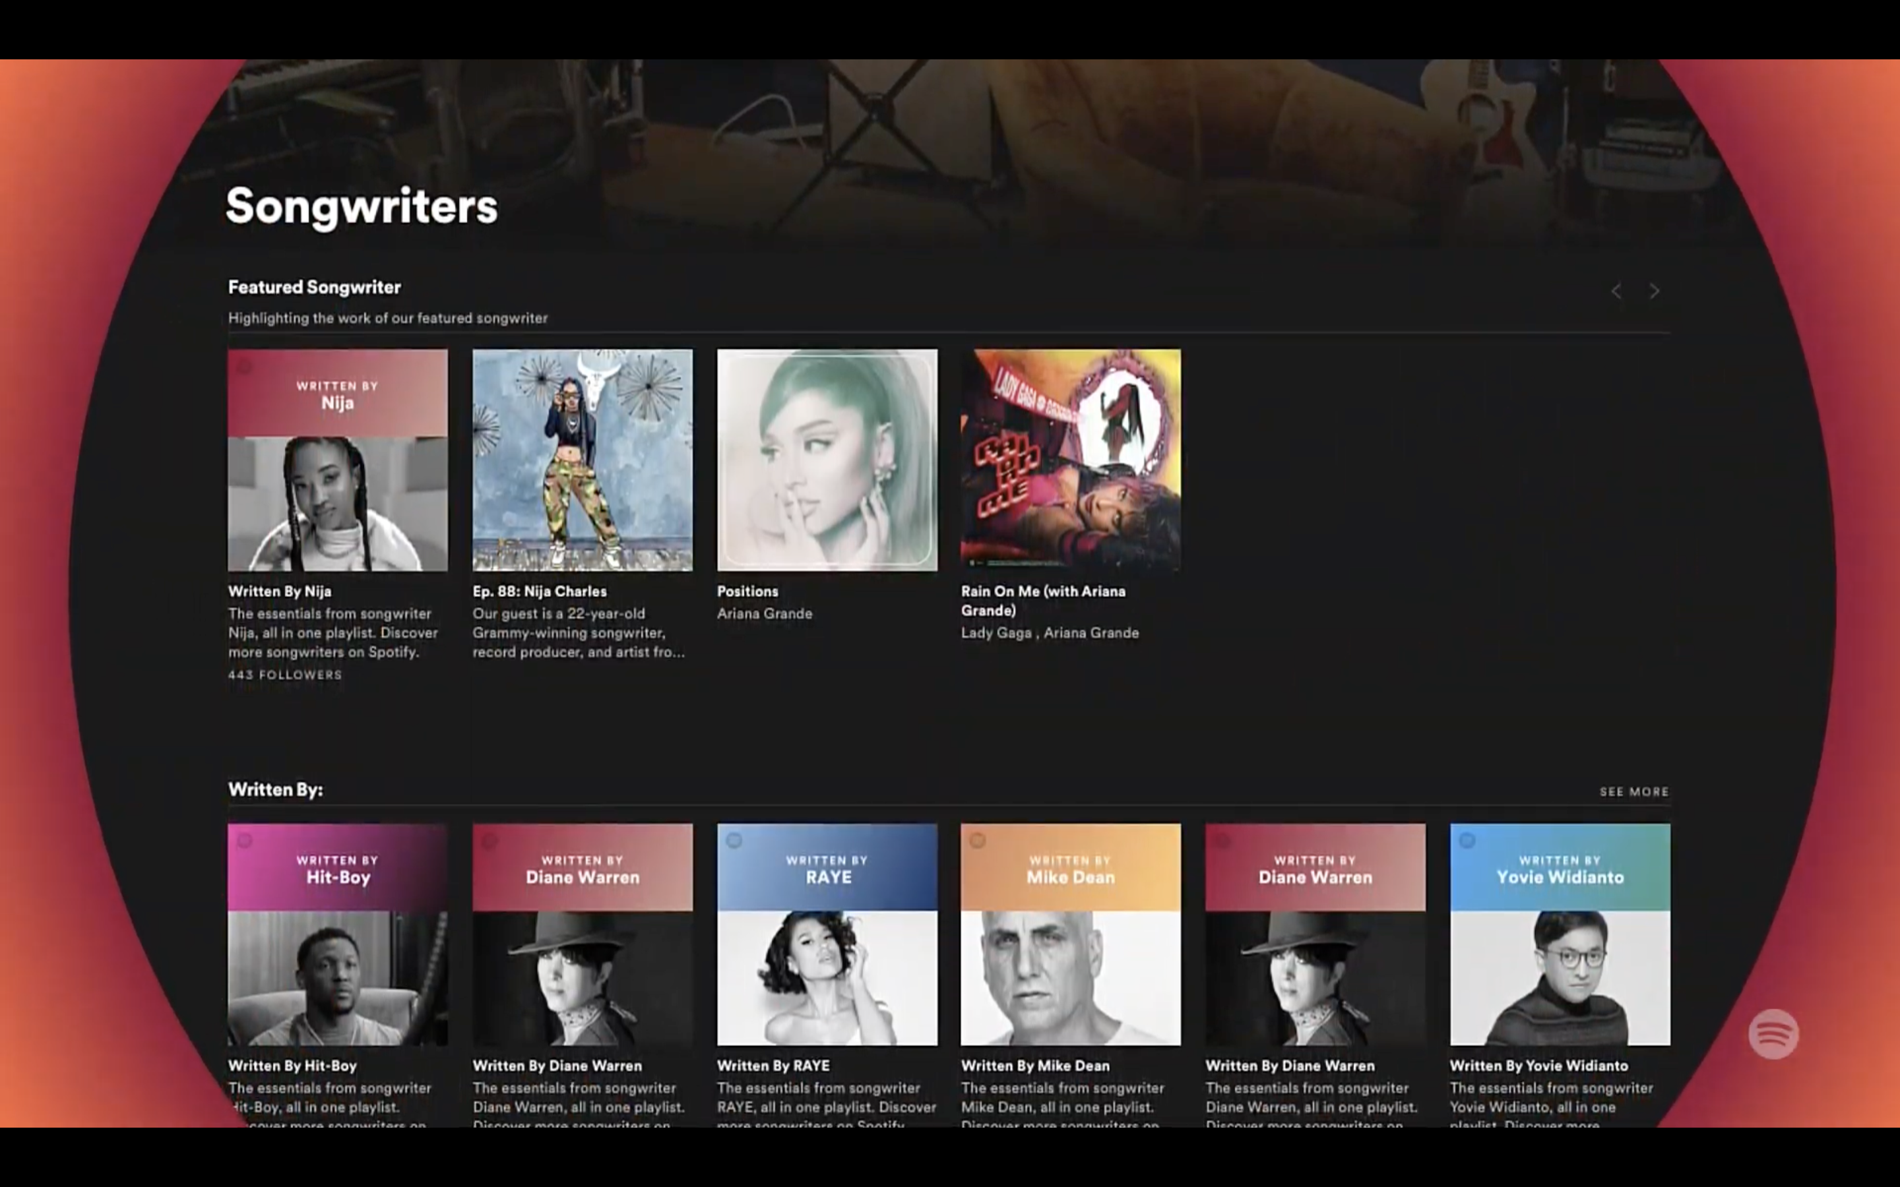Screen dimensions: 1900x1187
Task: Click the Written By RAYE playlist description text
Action: click(x=827, y=1106)
